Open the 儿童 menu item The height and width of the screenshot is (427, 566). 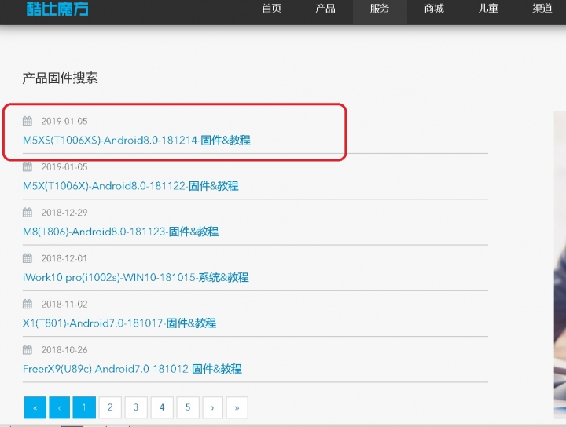[488, 9]
